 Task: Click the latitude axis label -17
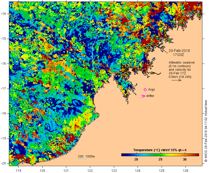[x=3, y=89]
